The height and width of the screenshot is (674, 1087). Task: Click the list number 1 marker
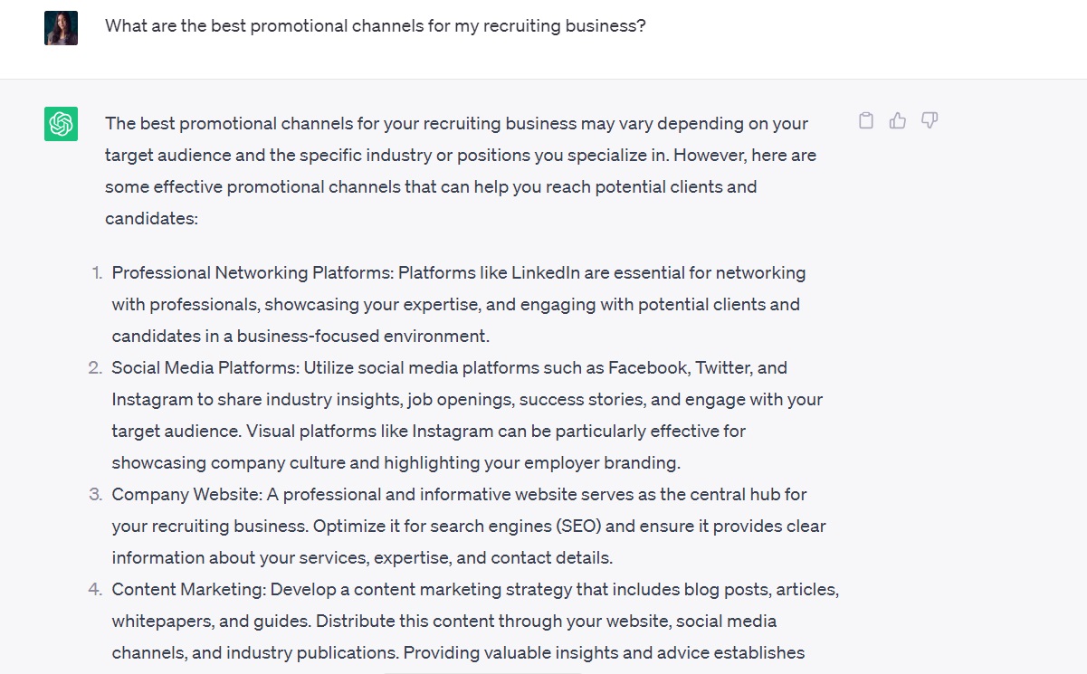coord(97,272)
